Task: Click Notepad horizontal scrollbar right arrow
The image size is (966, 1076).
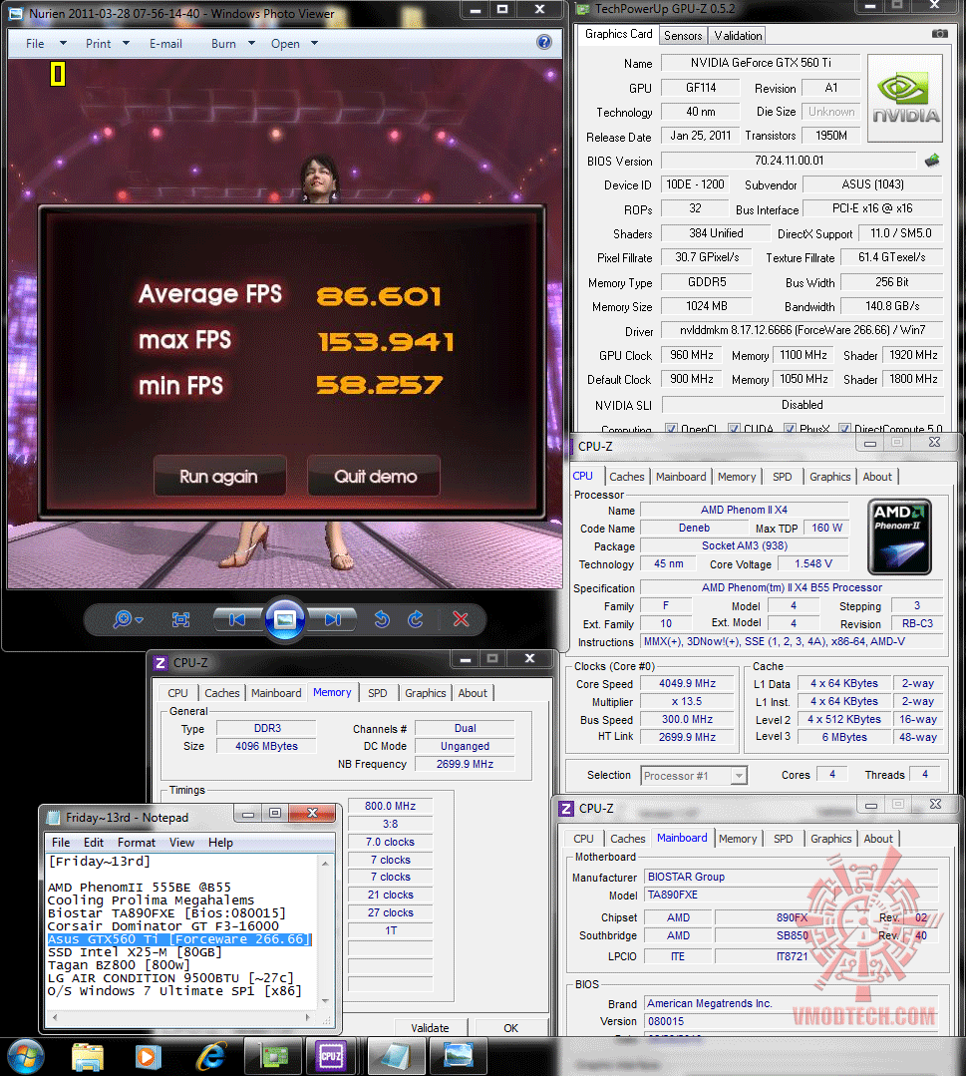Action: [x=307, y=1017]
